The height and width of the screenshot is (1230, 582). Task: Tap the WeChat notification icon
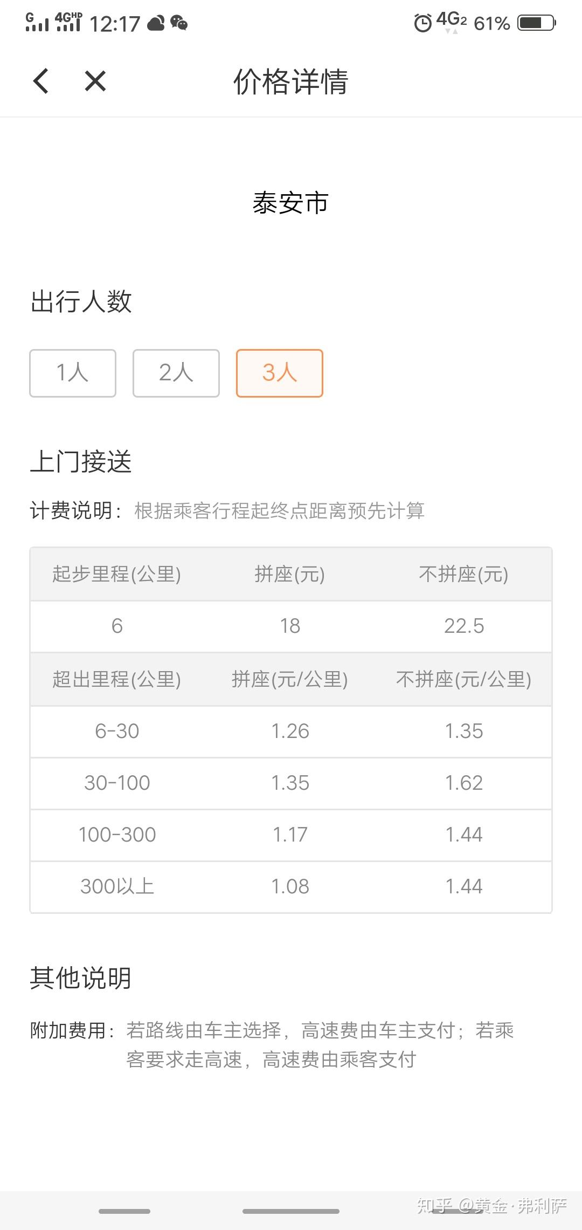click(x=179, y=23)
